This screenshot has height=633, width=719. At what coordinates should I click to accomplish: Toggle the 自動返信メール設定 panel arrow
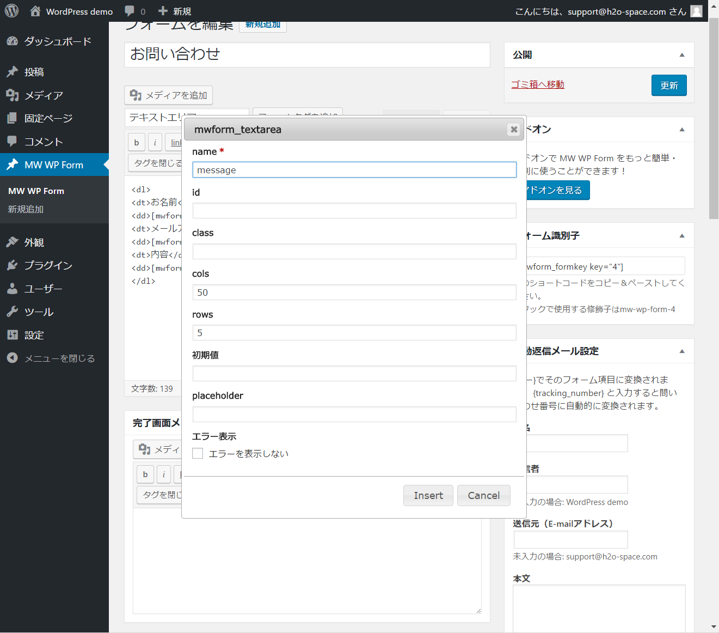coord(682,351)
